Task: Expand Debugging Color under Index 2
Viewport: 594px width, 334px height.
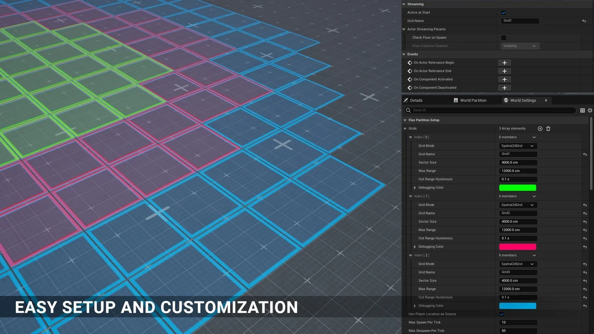Action: (x=415, y=306)
